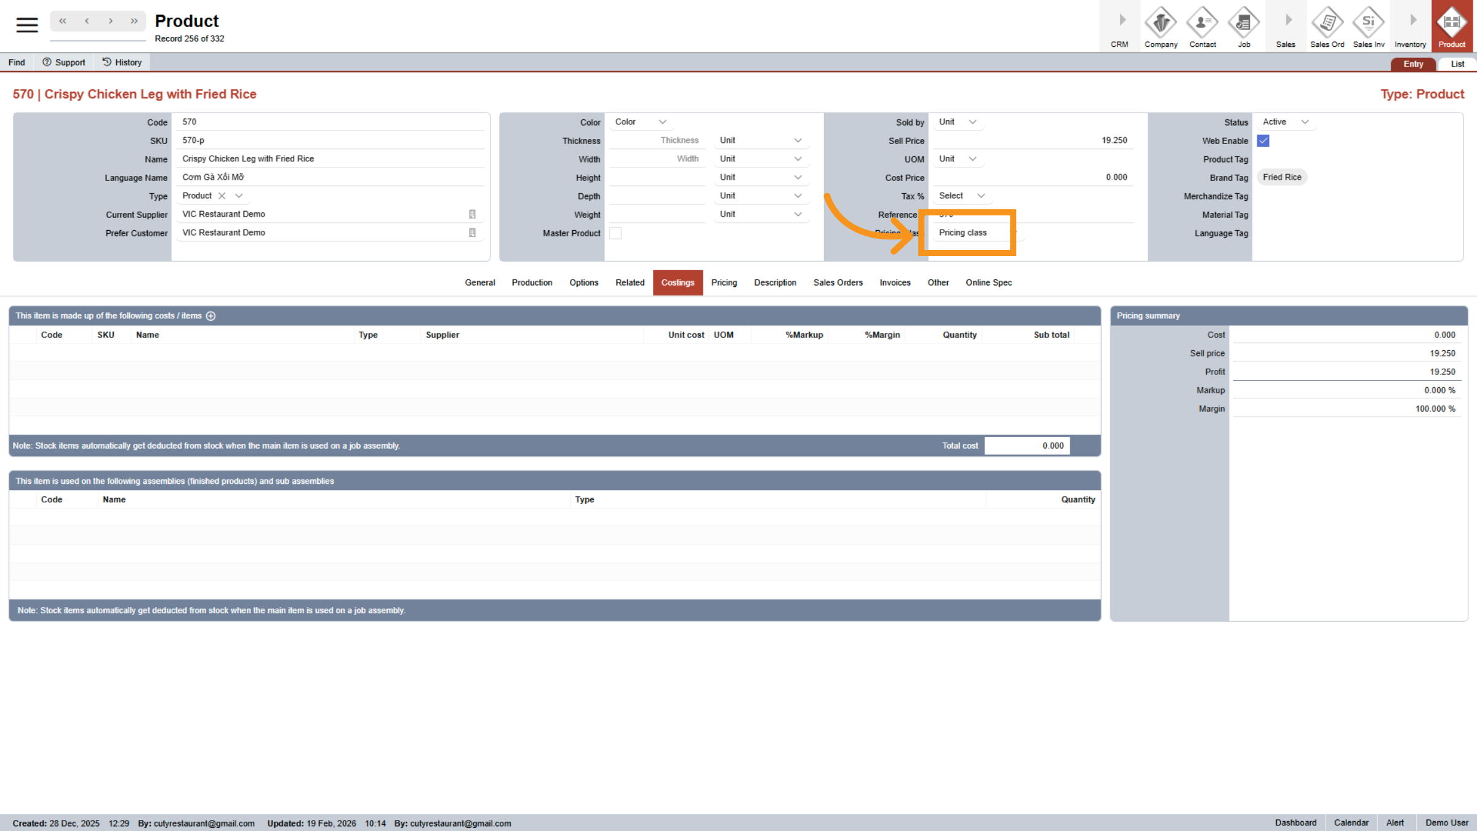
Task: Add a new cost item with the plus icon
Action: [211, 315]
